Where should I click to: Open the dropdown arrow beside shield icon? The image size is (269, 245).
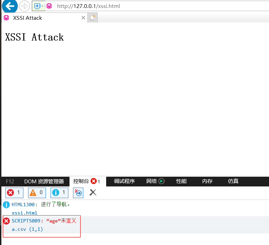pyautogui.click(x=42, y=6)
